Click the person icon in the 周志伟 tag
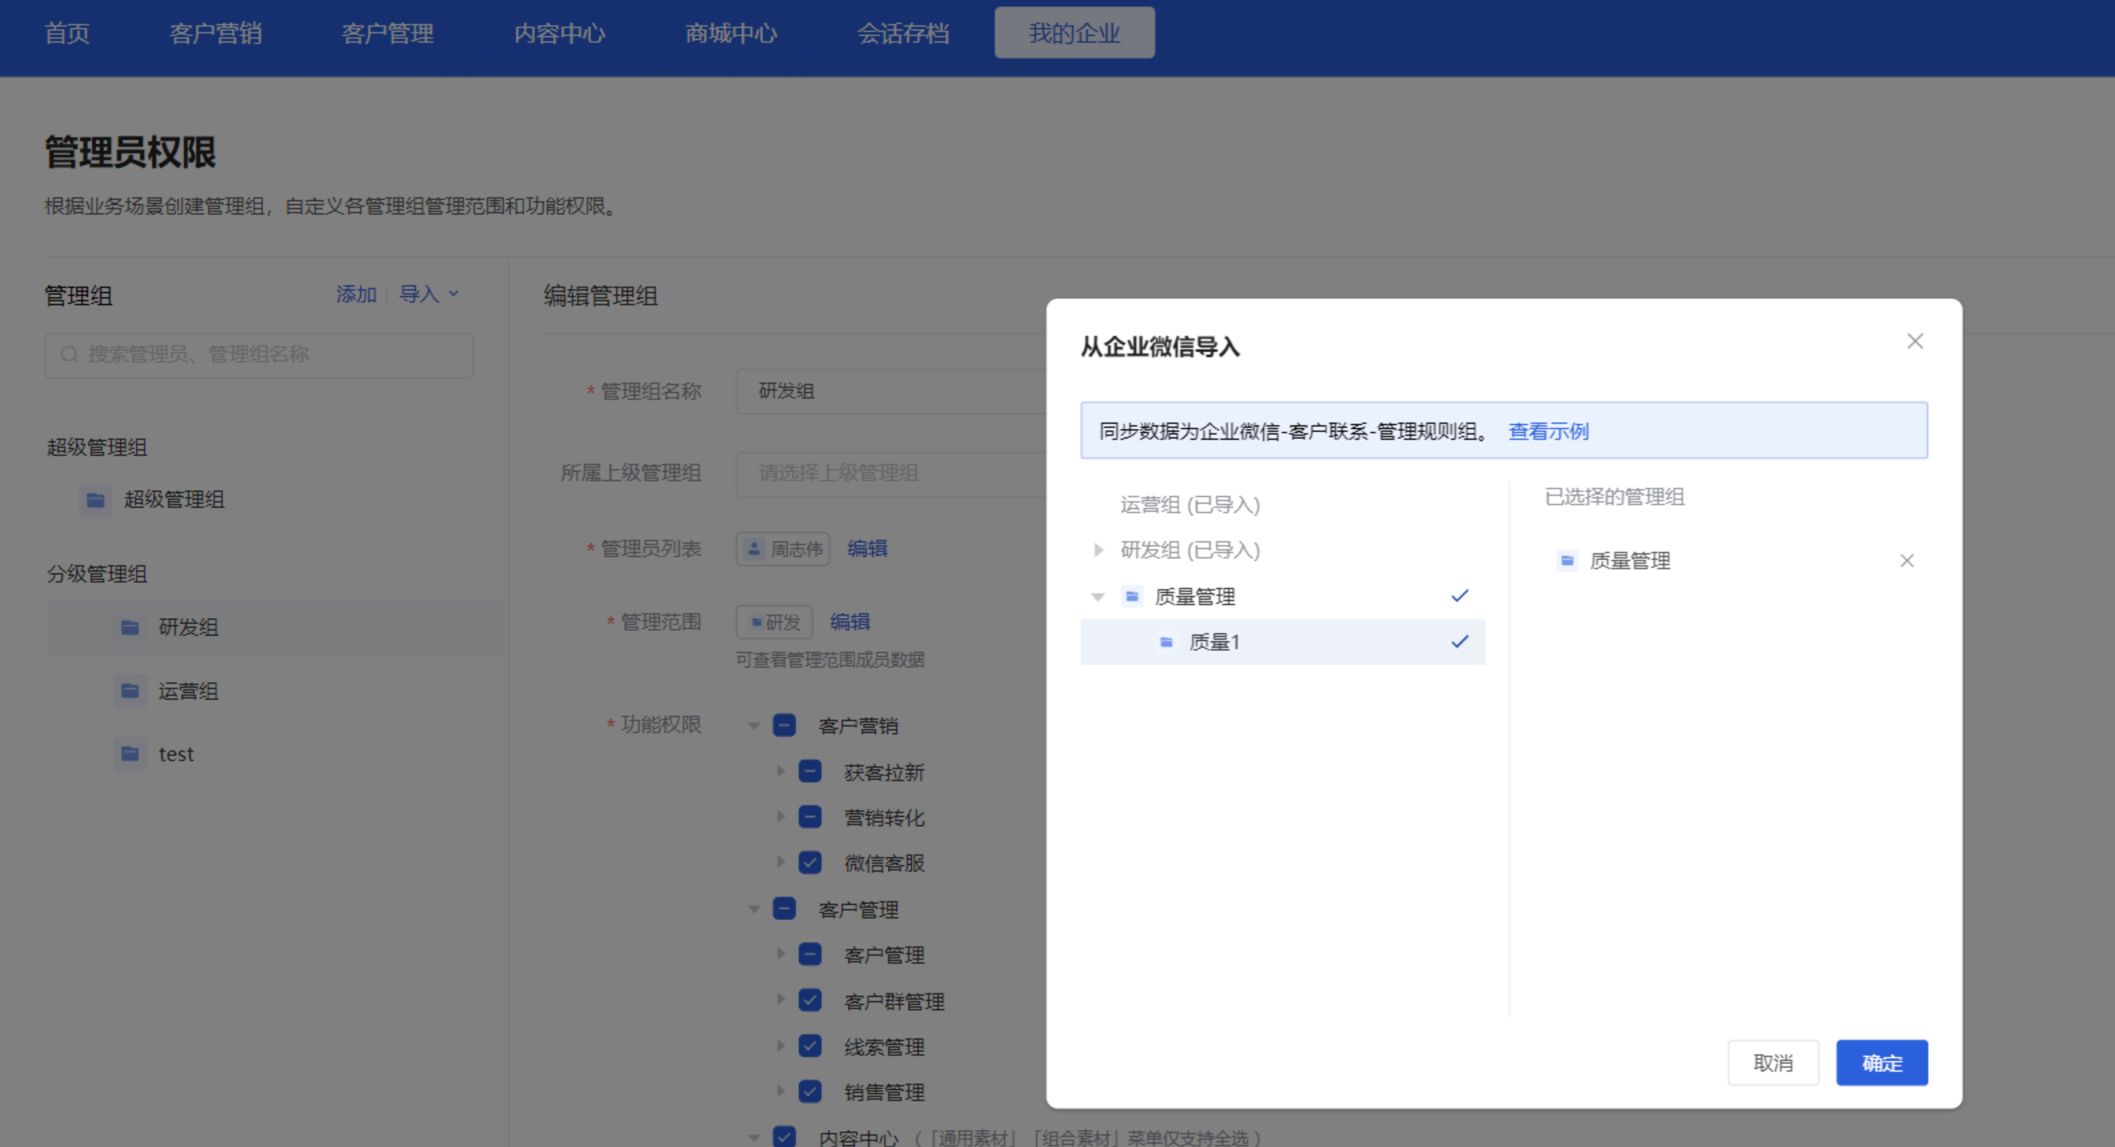Image resolution: width=2115 pixels, height=1147 pixels. tap(753, 549)
